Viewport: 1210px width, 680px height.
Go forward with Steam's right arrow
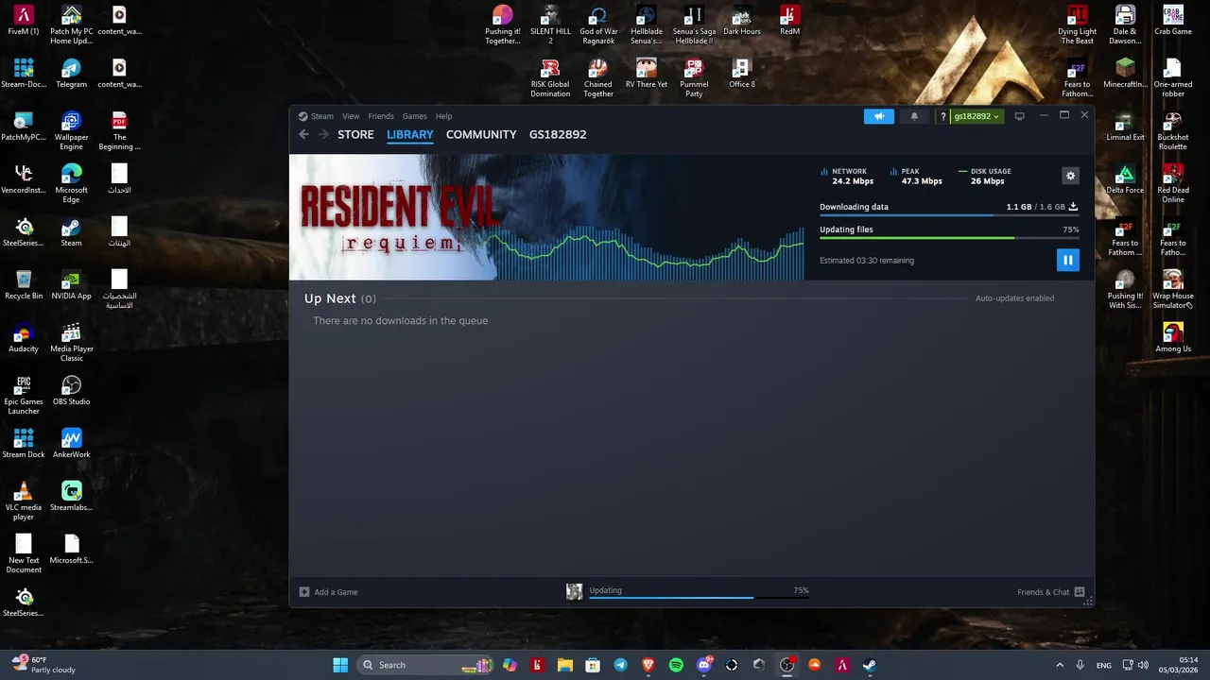(x=323, y=134)
